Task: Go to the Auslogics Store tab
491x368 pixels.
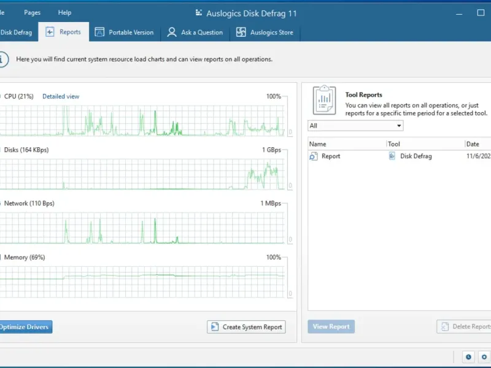Action: (265, 33)
